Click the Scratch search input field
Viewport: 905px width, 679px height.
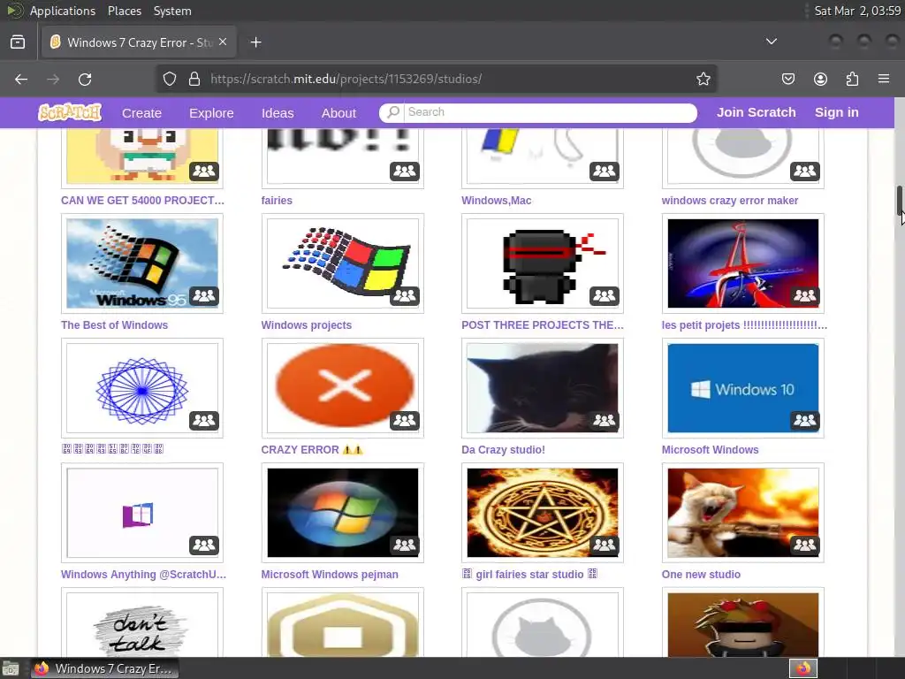[x=548, y=112]
